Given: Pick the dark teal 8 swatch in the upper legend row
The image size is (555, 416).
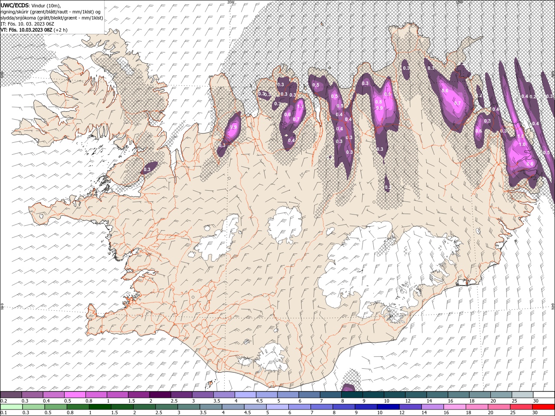Looking at the screenshot, I should coord(352,395).
